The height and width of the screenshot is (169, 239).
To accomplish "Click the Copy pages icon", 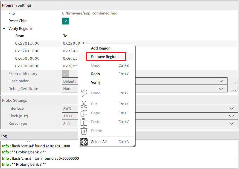I will point(84,113).
